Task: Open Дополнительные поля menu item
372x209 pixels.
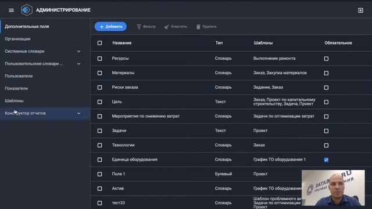Action: (45, 27)
